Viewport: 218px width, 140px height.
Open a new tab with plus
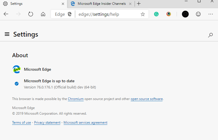coord(139,4)
